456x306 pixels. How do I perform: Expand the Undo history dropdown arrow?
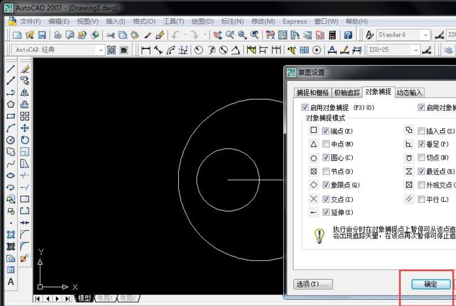[x=185, y=35]
